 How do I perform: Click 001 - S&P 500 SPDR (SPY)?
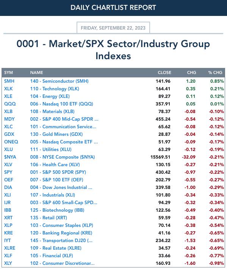[58, 172]
